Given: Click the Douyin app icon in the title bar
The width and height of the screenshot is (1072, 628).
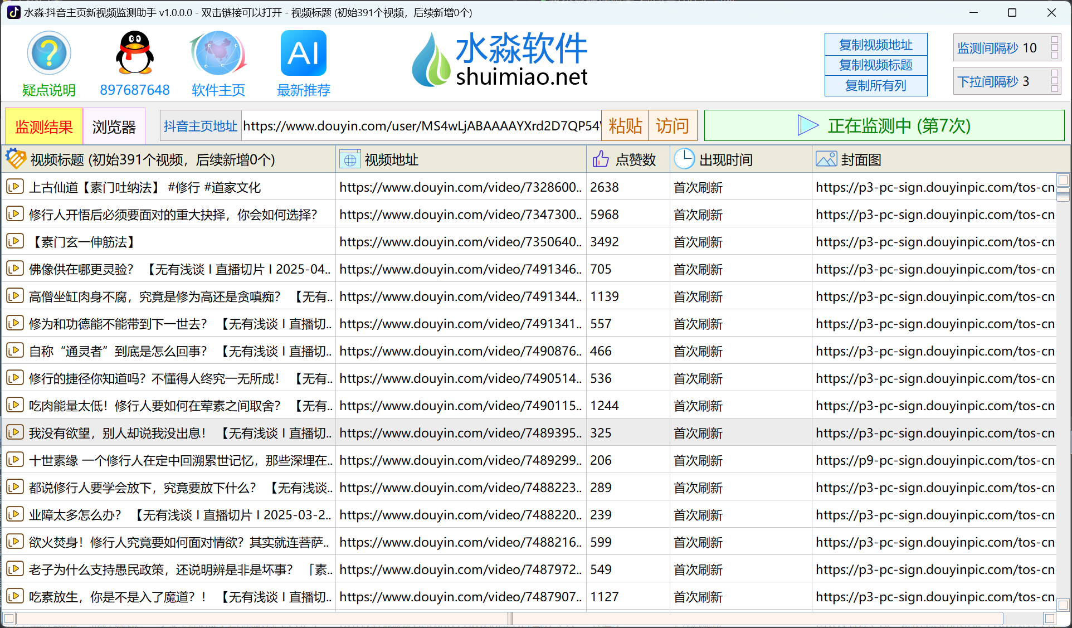Looking at the screenshot, I should click(x=13, y=12).
